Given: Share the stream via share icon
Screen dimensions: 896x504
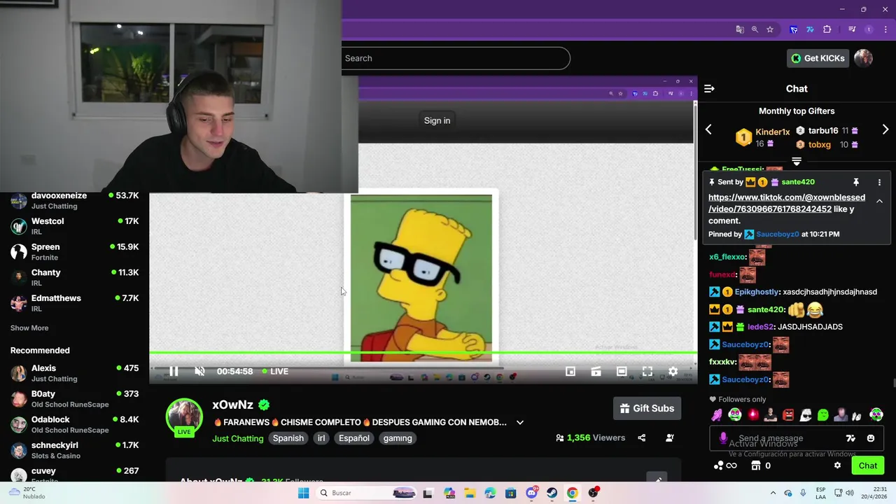Looking at the screenshot, I should [x=641, y=437].
